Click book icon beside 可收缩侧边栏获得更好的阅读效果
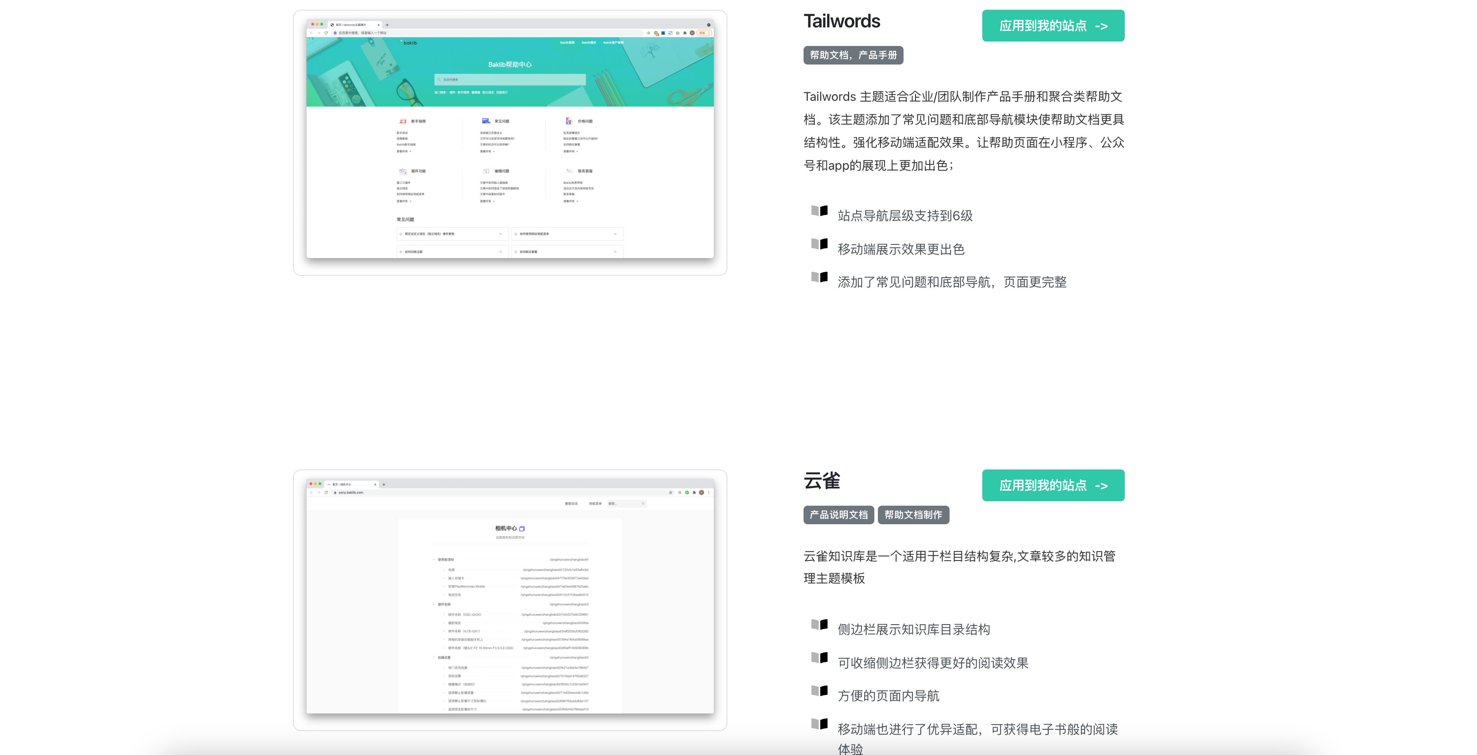Viewport: 1477px width, 755px height. (819, 658)
